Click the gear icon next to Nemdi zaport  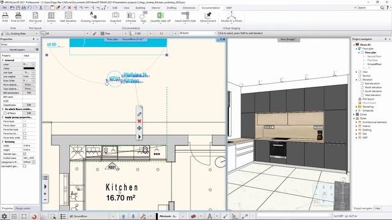(x=37, y=50)
